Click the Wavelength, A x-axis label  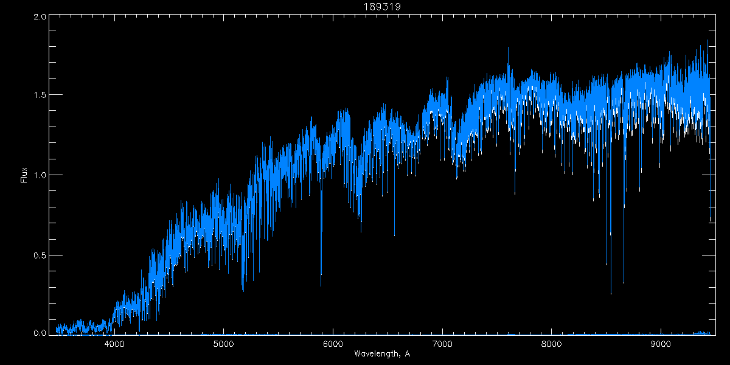pyautogui.click(x=382, y=354)
